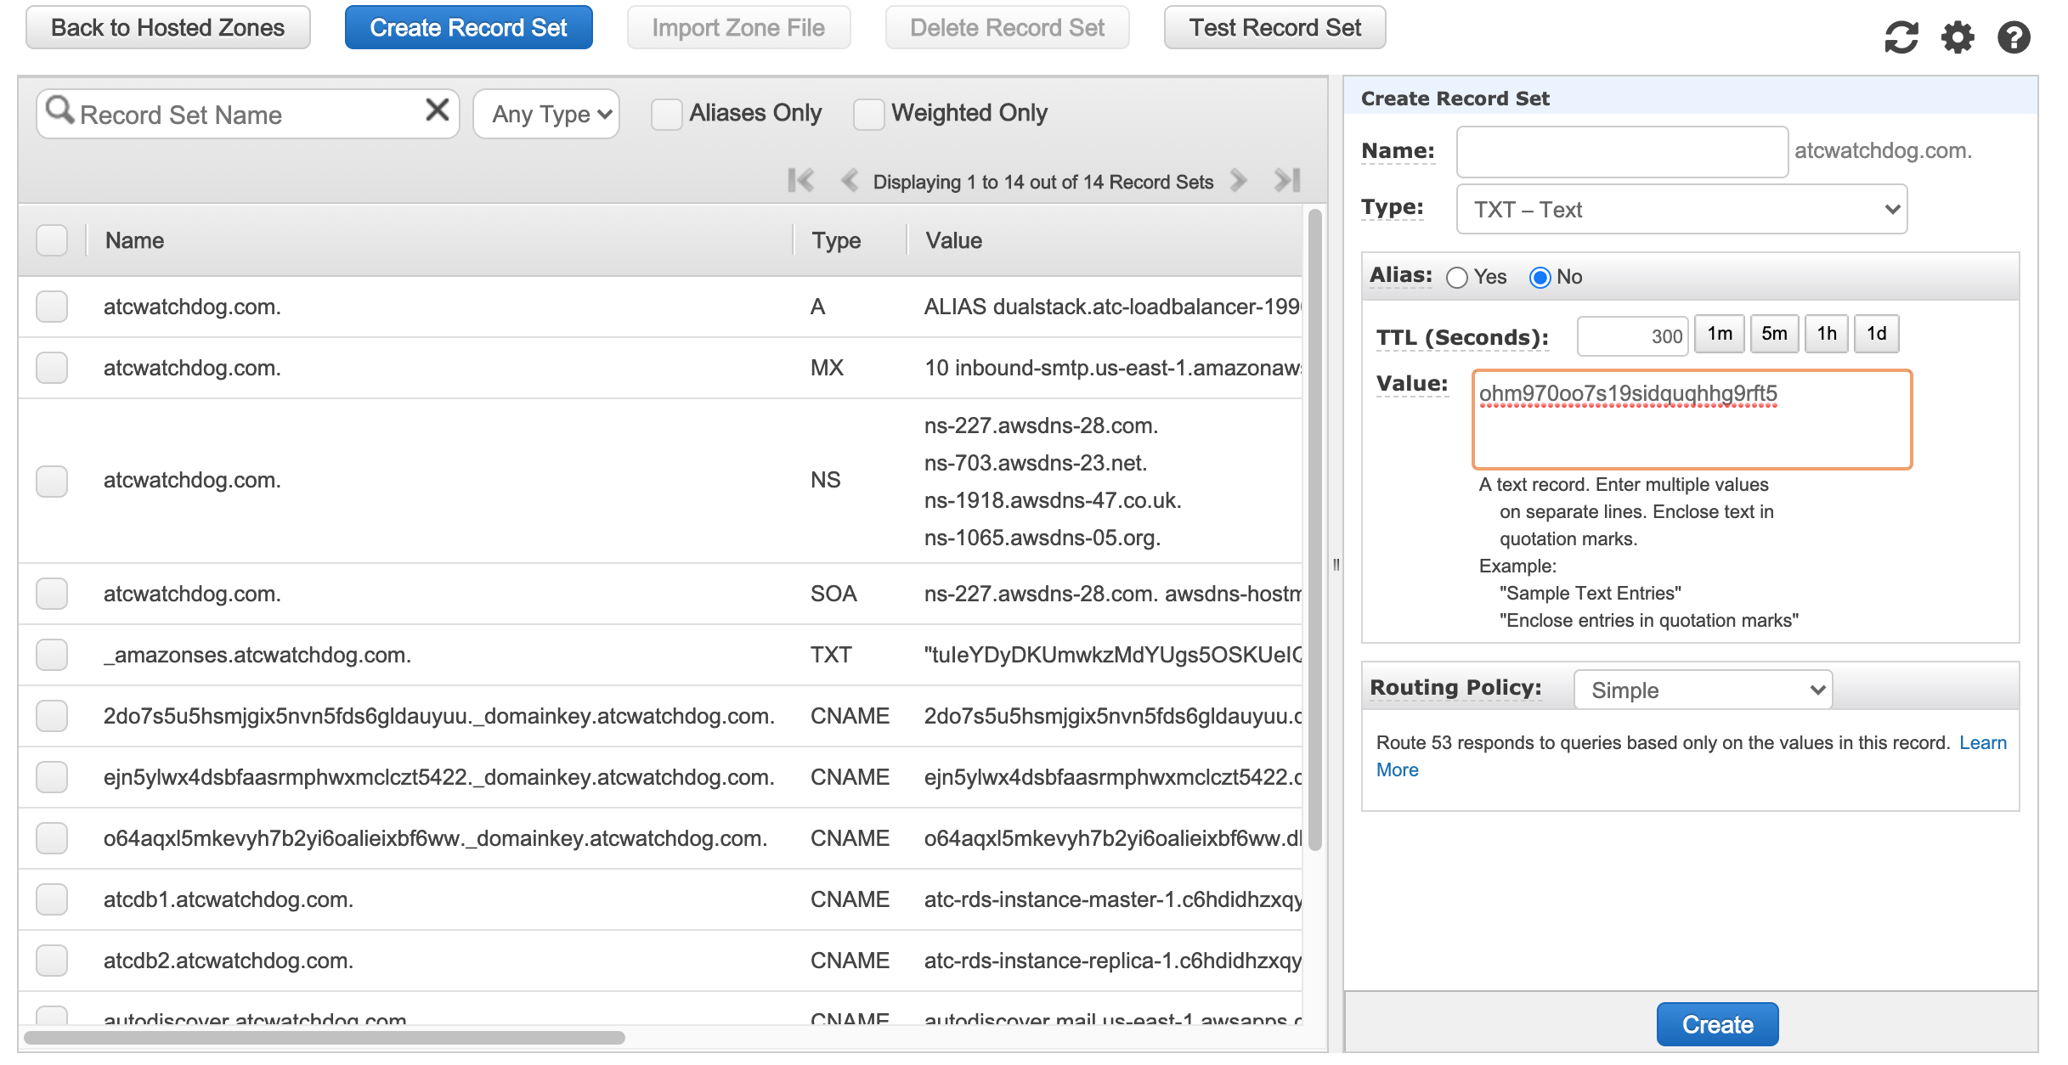Open settings gear icon
This screenshot has height=1065, width=2068.
(x=1958, y=37)
